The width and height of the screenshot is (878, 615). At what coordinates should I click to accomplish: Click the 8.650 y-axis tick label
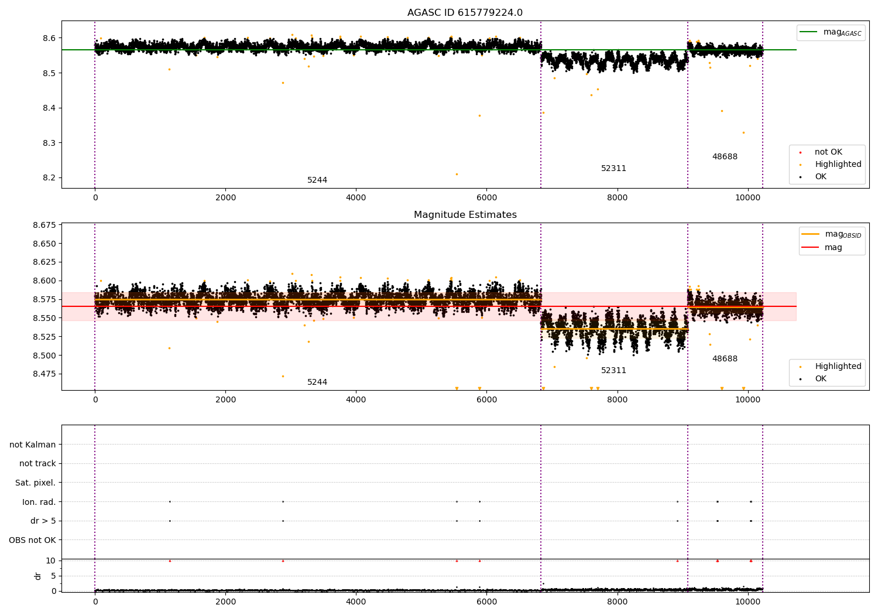(x=44, y=244)
